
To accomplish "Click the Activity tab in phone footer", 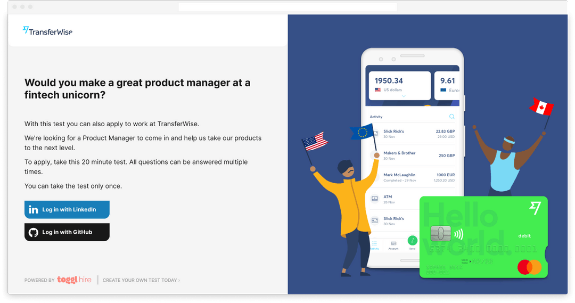I will (x=374, y=245).
